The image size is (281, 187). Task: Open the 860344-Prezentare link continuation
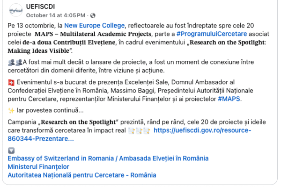coord(41,139)
